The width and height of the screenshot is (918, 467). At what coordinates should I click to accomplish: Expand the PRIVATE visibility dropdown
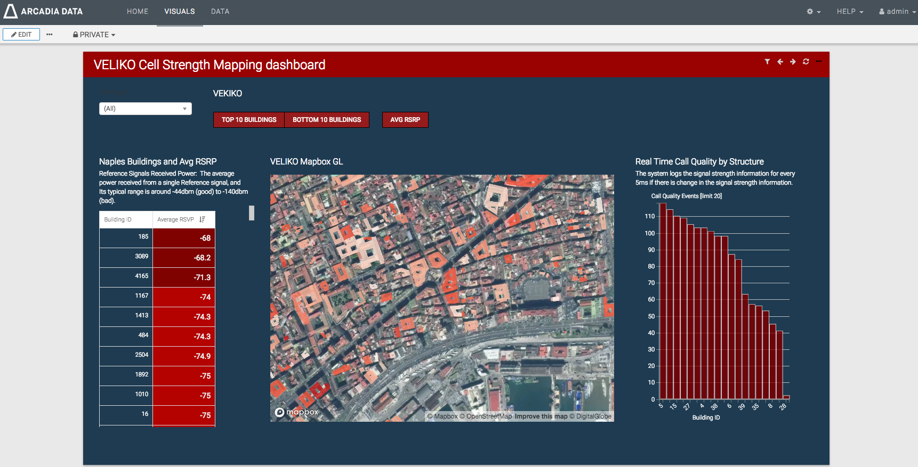(x=94, y=35)
